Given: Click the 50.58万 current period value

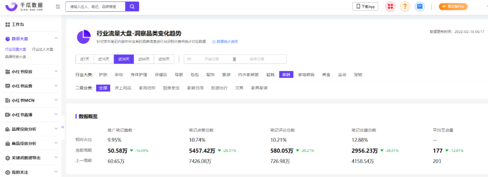Looking at the screenshot, I should coord(117,151).
